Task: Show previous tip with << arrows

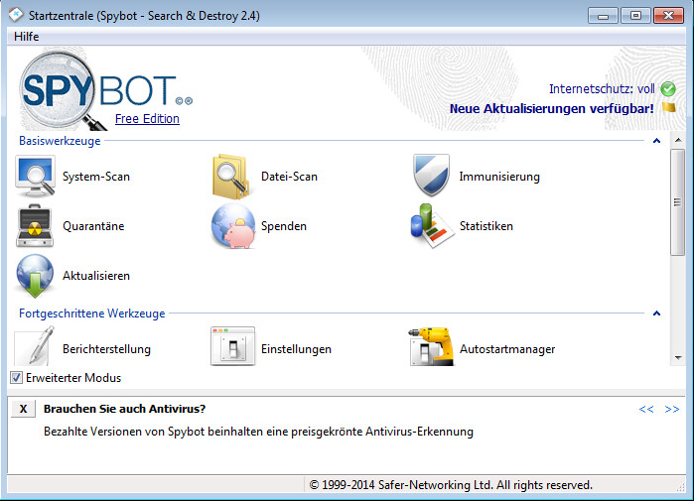Action: coord(646,409)
